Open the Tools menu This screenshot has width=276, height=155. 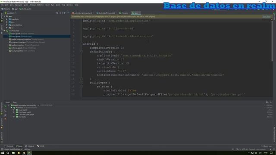[x=58, y=5]
